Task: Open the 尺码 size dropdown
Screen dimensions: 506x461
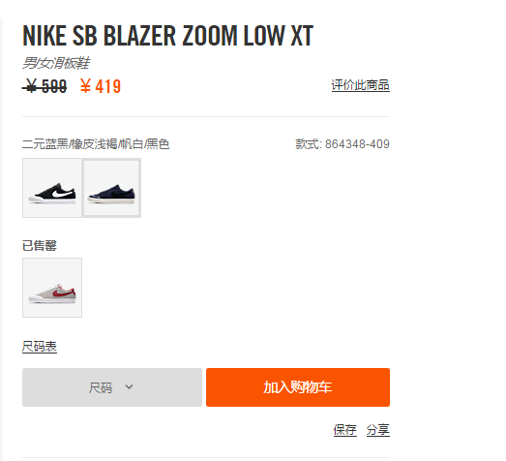Action: (x=112, y=387)
